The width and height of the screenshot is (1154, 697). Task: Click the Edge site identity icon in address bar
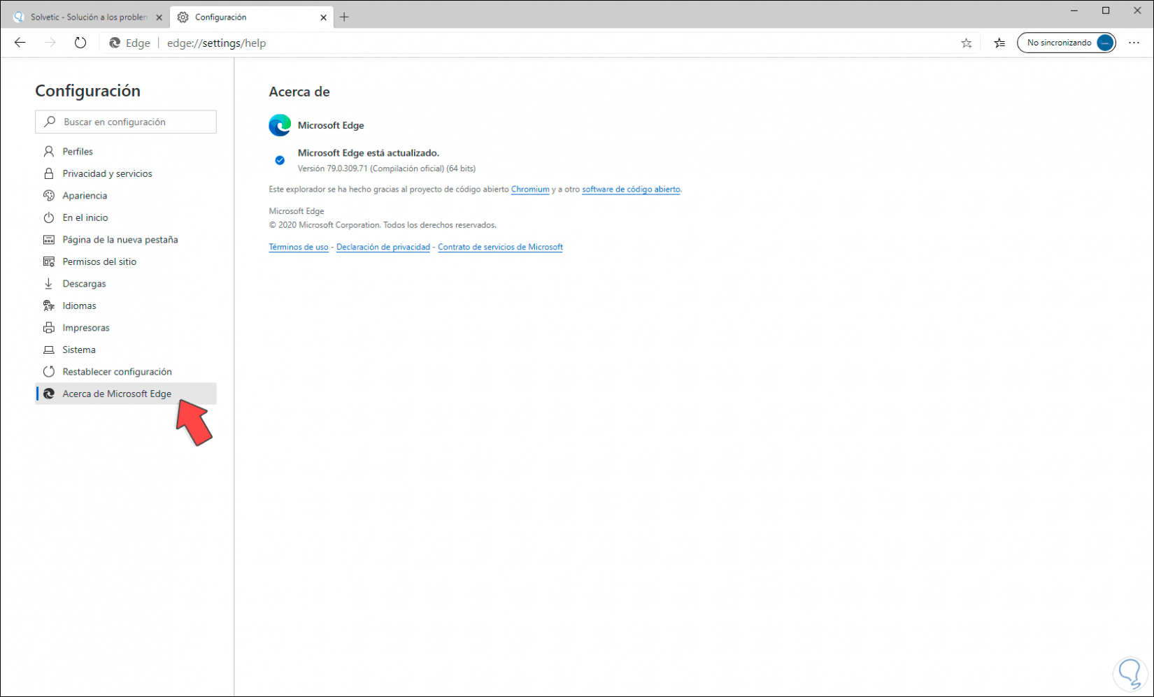pos(115,43)
